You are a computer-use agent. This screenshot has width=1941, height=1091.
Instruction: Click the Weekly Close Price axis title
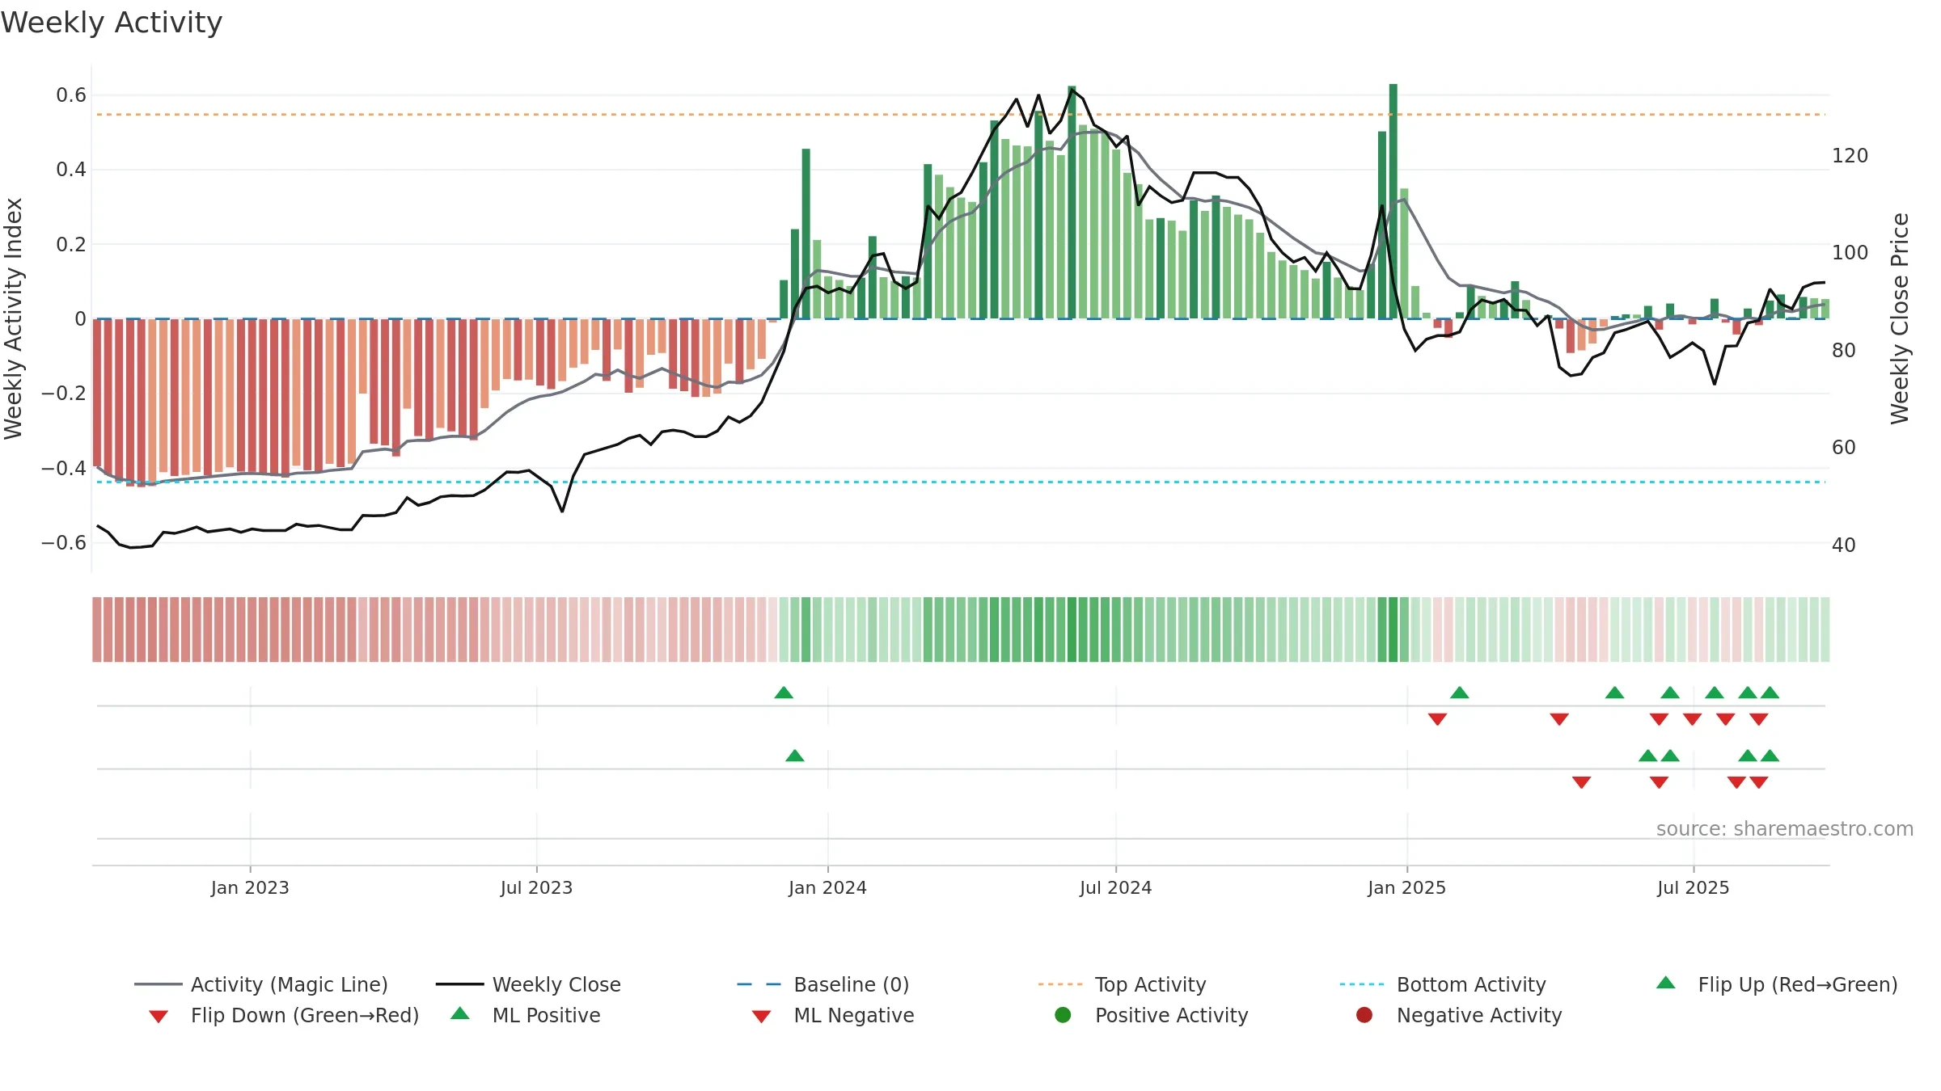[1900, 318]
